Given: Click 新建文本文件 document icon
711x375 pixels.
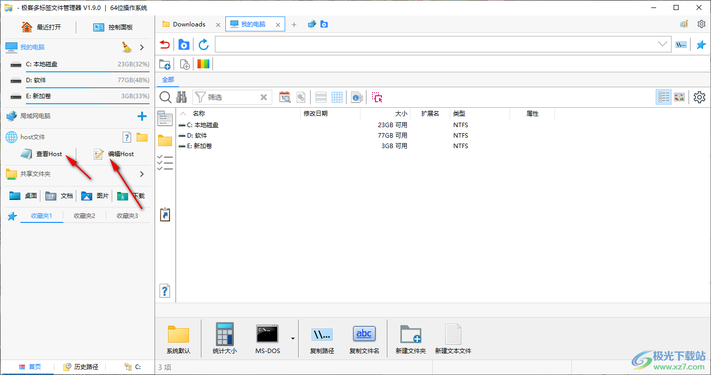Looking at the screenshot, I should [453, 339].
